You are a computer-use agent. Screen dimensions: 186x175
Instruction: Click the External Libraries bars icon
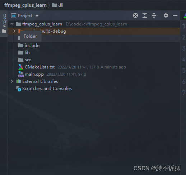tap(18, 81)
